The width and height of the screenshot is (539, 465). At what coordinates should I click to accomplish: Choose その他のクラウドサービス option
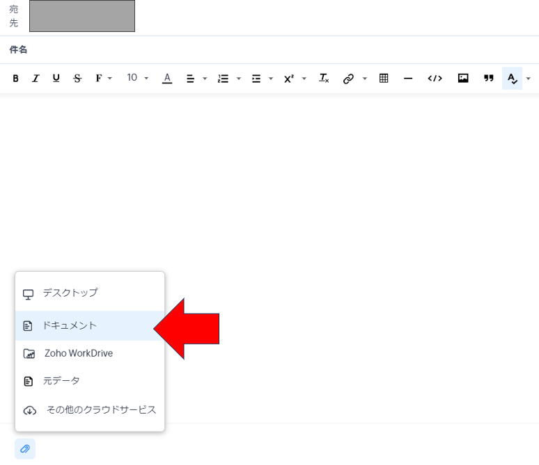coord(90,410)
